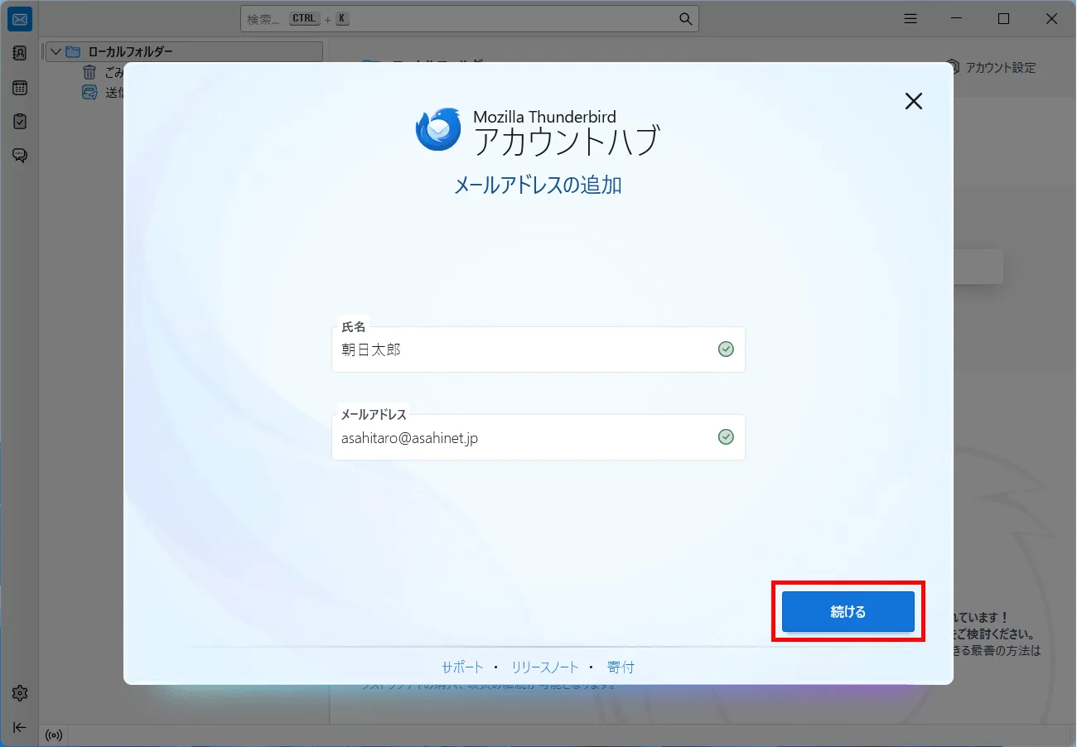Collapse the folder pane with the arrow icon
Viewport: 1077px width, 747px height.
point(19,727)
